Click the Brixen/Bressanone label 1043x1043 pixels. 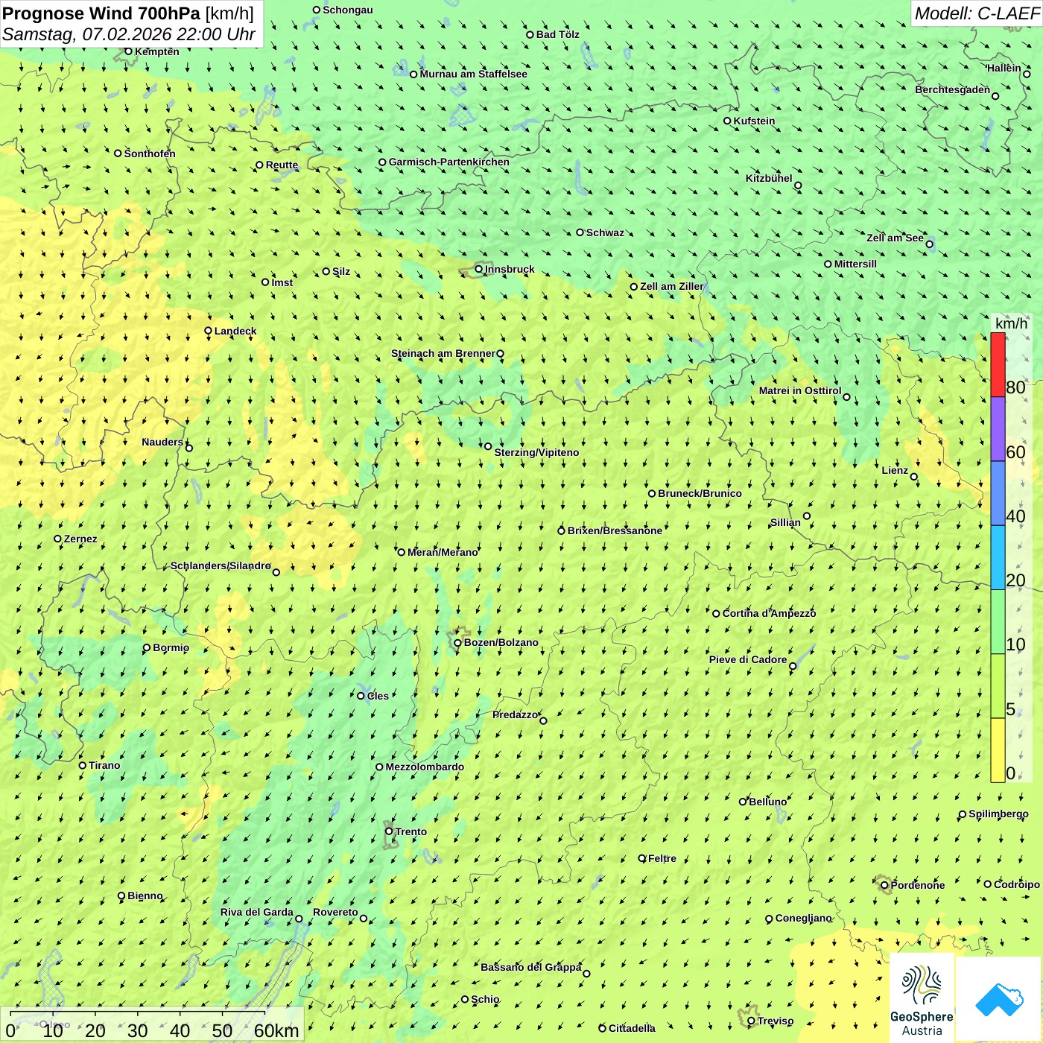[615, 530]
